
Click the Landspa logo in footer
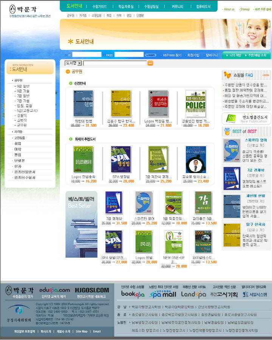193,294
